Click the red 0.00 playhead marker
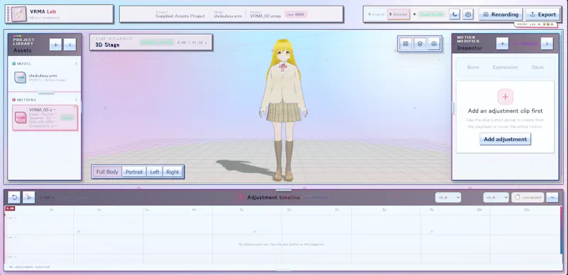 10,209
